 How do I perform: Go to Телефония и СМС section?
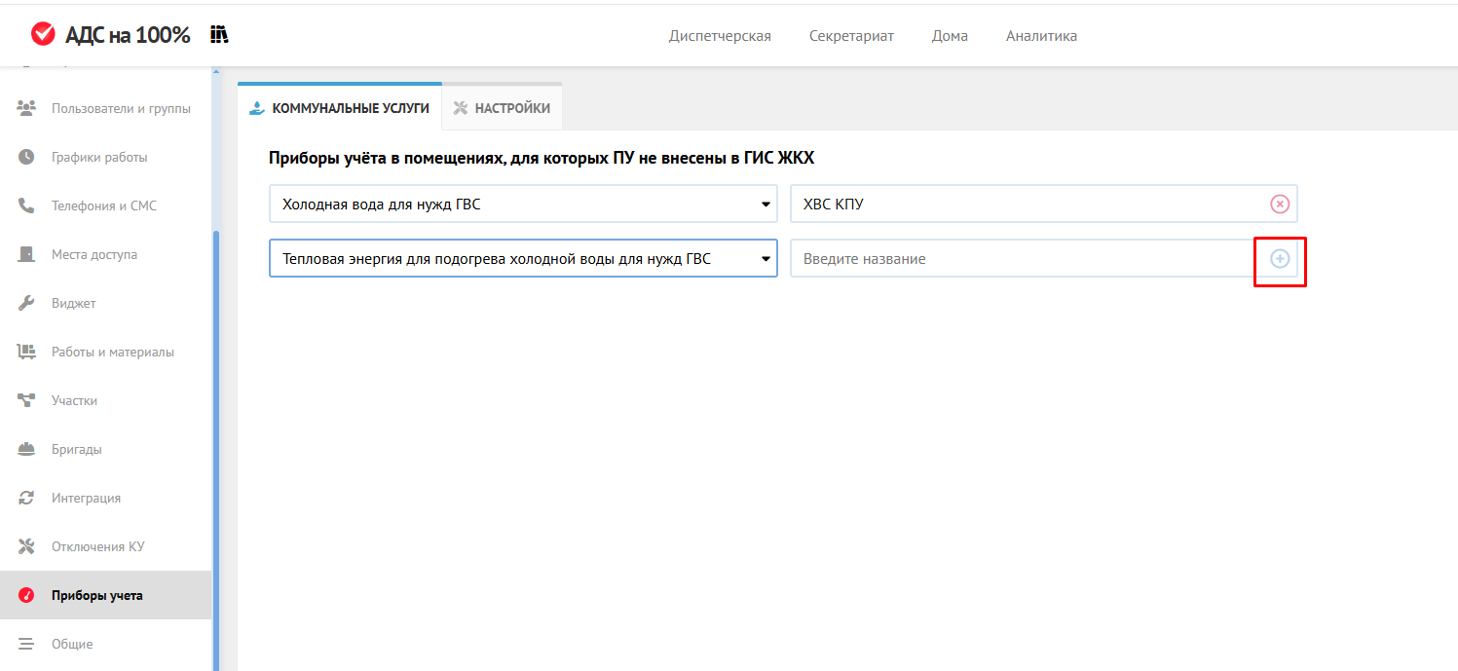[x=103, y=205]
